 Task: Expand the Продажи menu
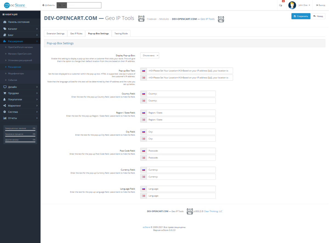[20, 93]
